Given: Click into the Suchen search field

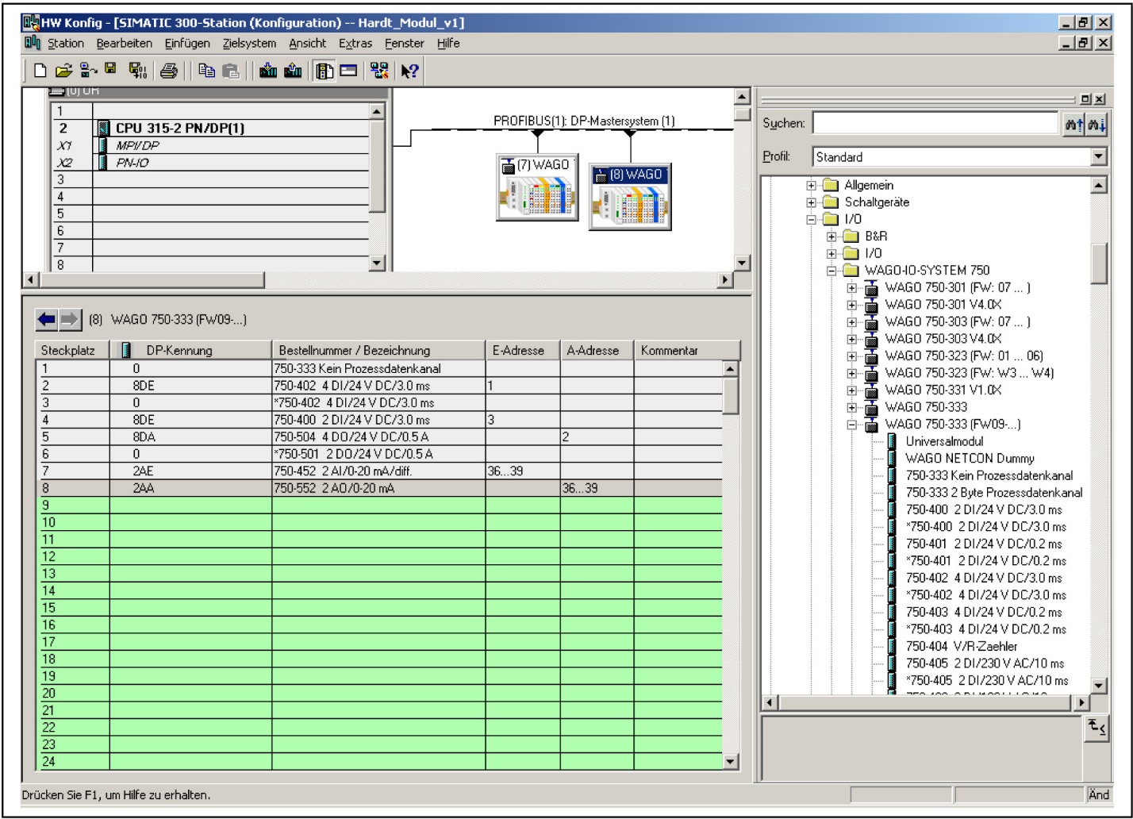Looking at the screenshot, I should (936, 124).
